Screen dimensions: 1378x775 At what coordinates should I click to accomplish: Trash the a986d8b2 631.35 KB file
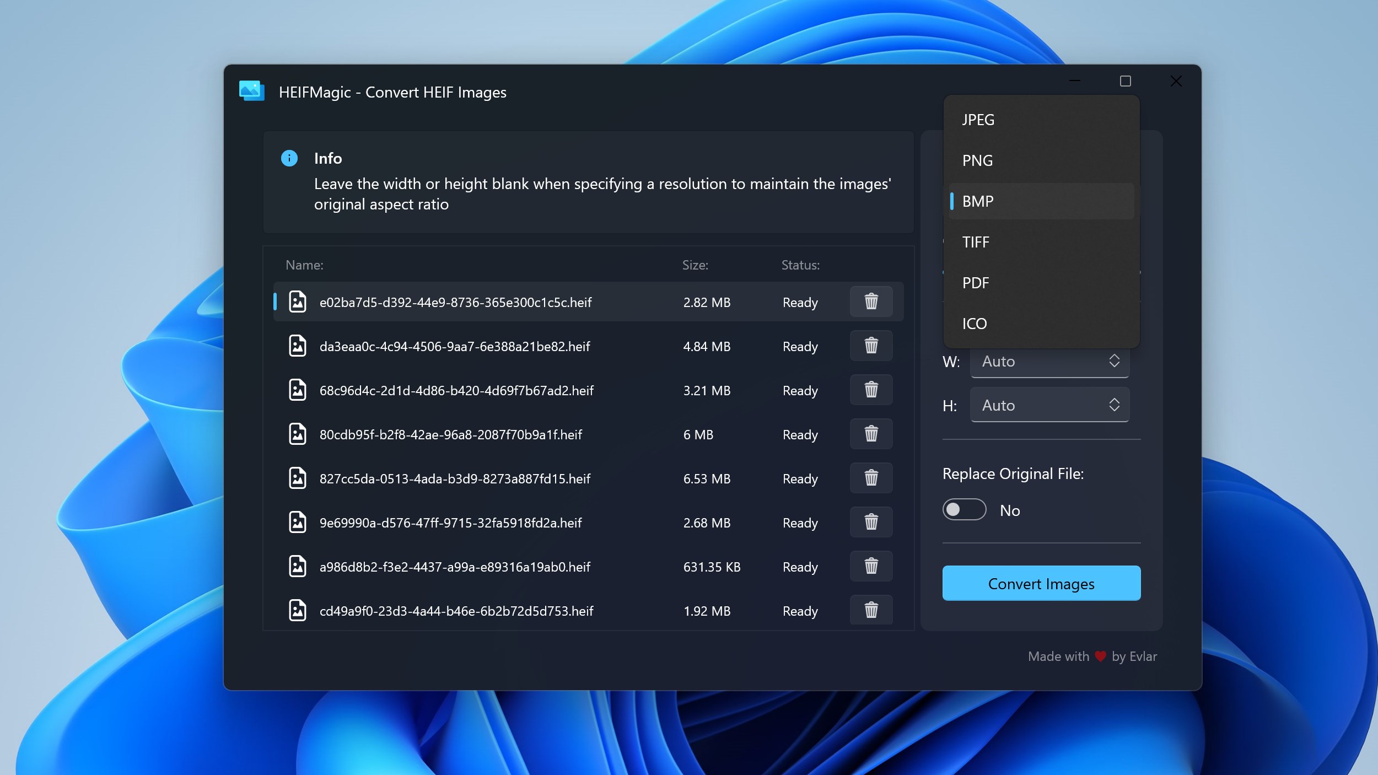(871, 566)
